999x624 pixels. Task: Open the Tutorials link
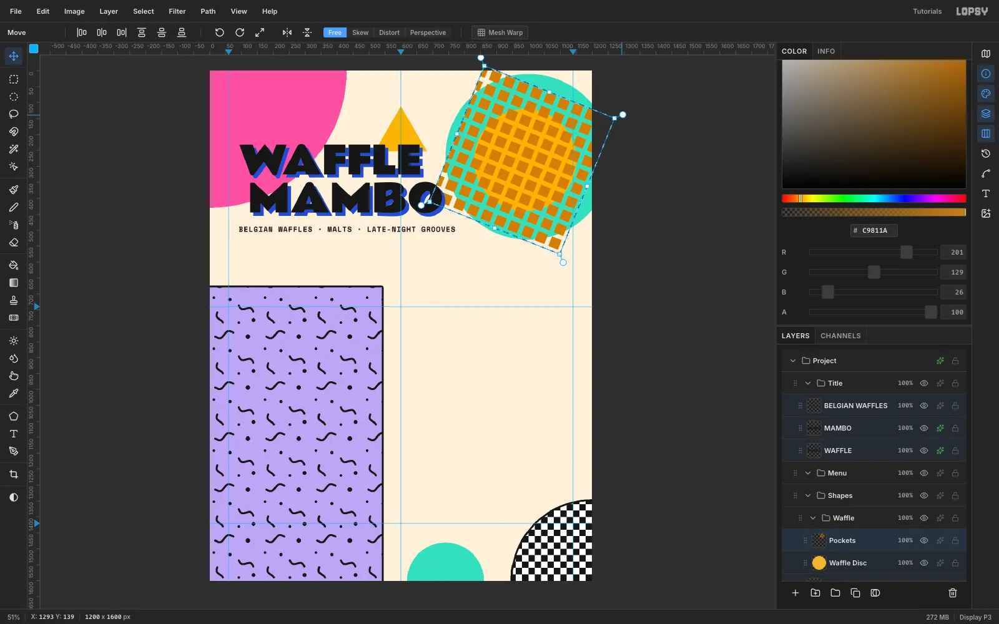click(927, 11)
